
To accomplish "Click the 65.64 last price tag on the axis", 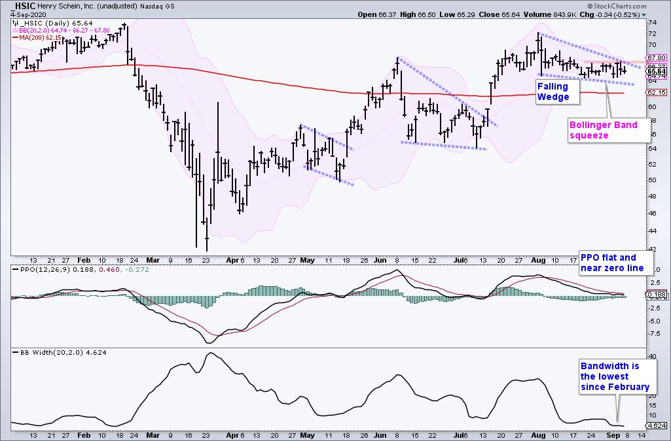I will click(657, 71).
